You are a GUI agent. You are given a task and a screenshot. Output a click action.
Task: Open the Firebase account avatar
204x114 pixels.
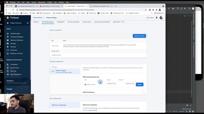tap(161, 18)
